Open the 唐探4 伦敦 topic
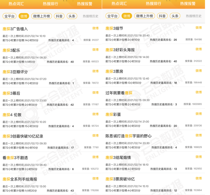The image size is (210, 195). click(x=12, y=115)
